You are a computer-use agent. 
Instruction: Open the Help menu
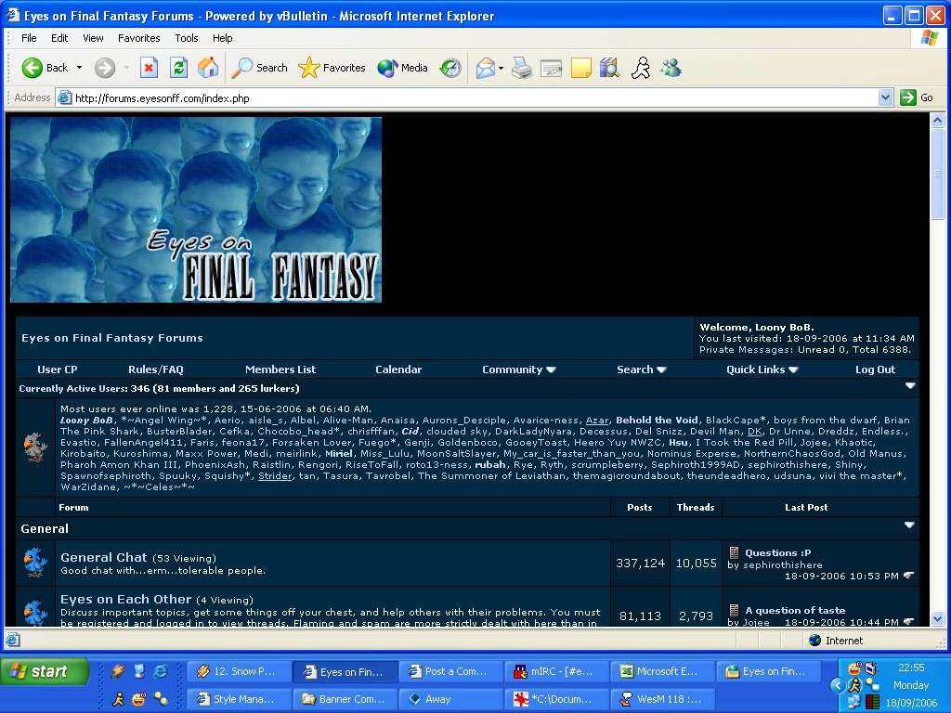[x=223, y=37]
